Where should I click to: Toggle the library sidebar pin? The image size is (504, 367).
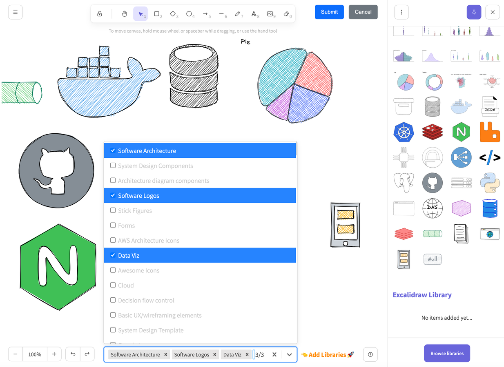474,12
